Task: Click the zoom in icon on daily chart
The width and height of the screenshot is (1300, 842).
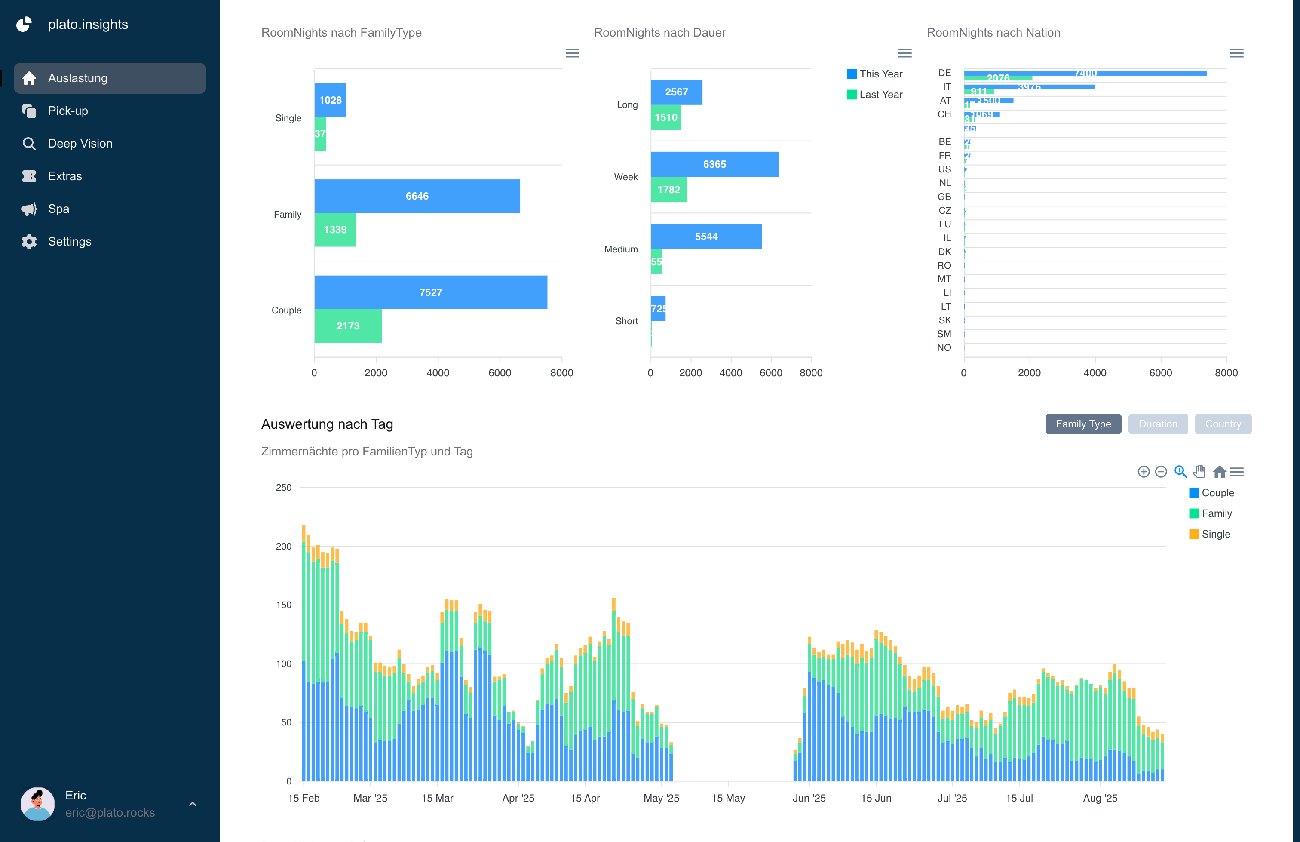Action: [1143, 472]
